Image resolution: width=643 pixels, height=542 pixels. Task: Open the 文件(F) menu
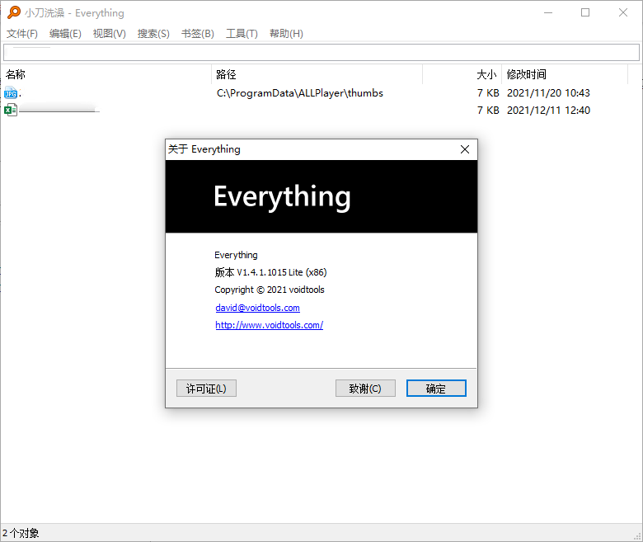(x=22, y=34)
